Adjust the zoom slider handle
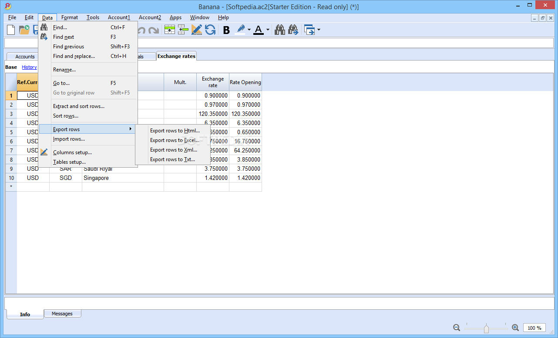Viewport: 558px width, 338px height. click(x=486, y=328)
